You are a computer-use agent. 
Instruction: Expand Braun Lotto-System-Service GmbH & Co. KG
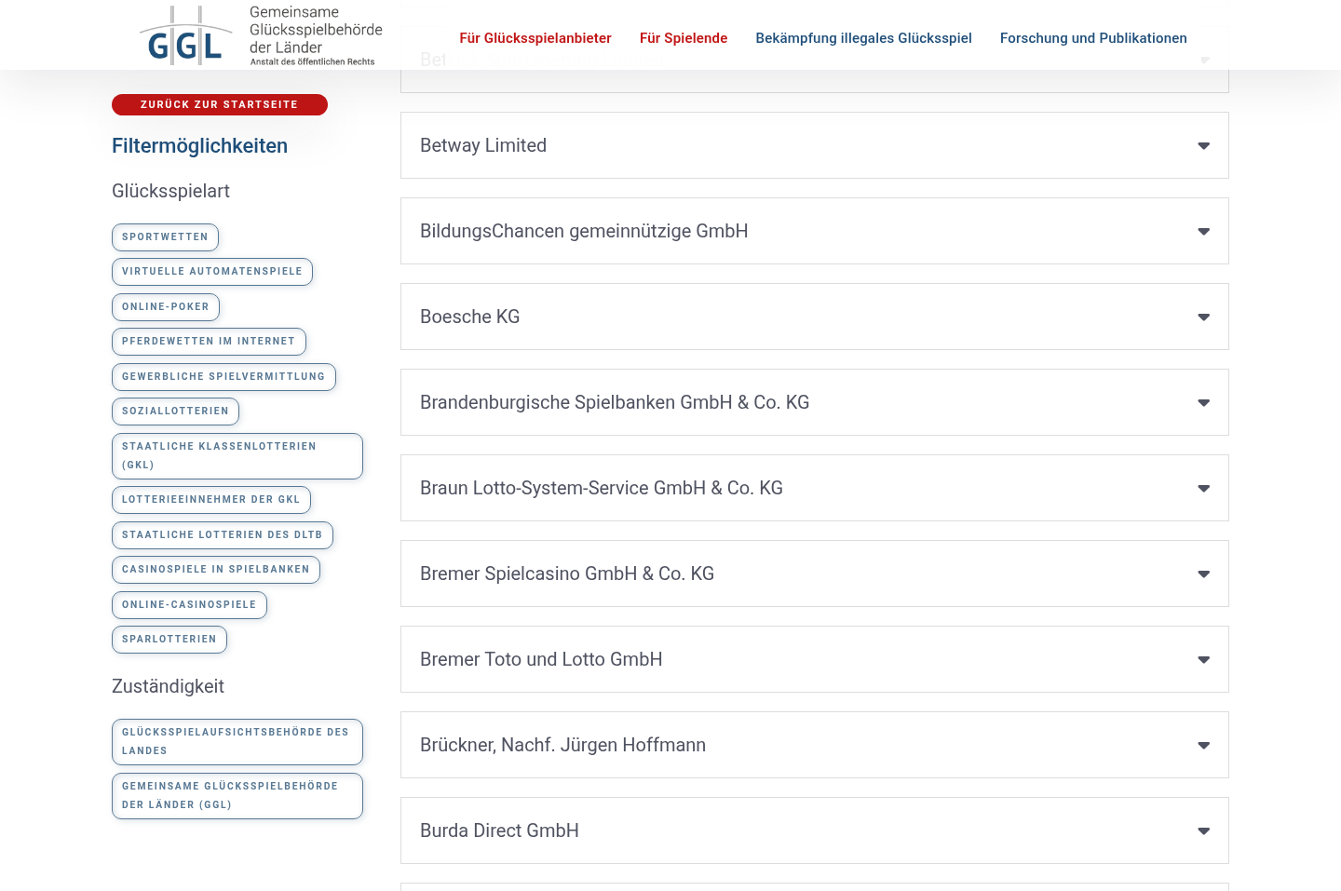pos(815,488)
